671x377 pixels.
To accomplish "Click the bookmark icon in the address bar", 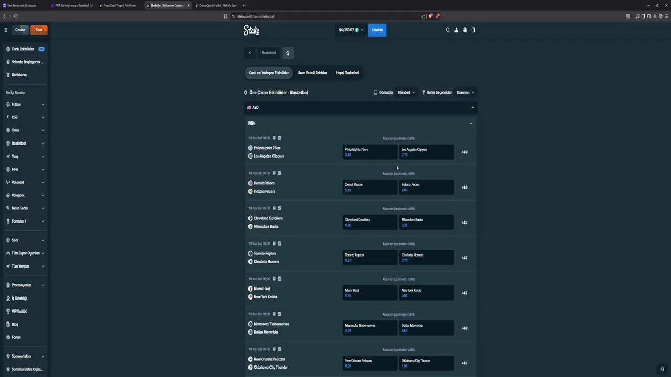I will [x=226, y=16].
